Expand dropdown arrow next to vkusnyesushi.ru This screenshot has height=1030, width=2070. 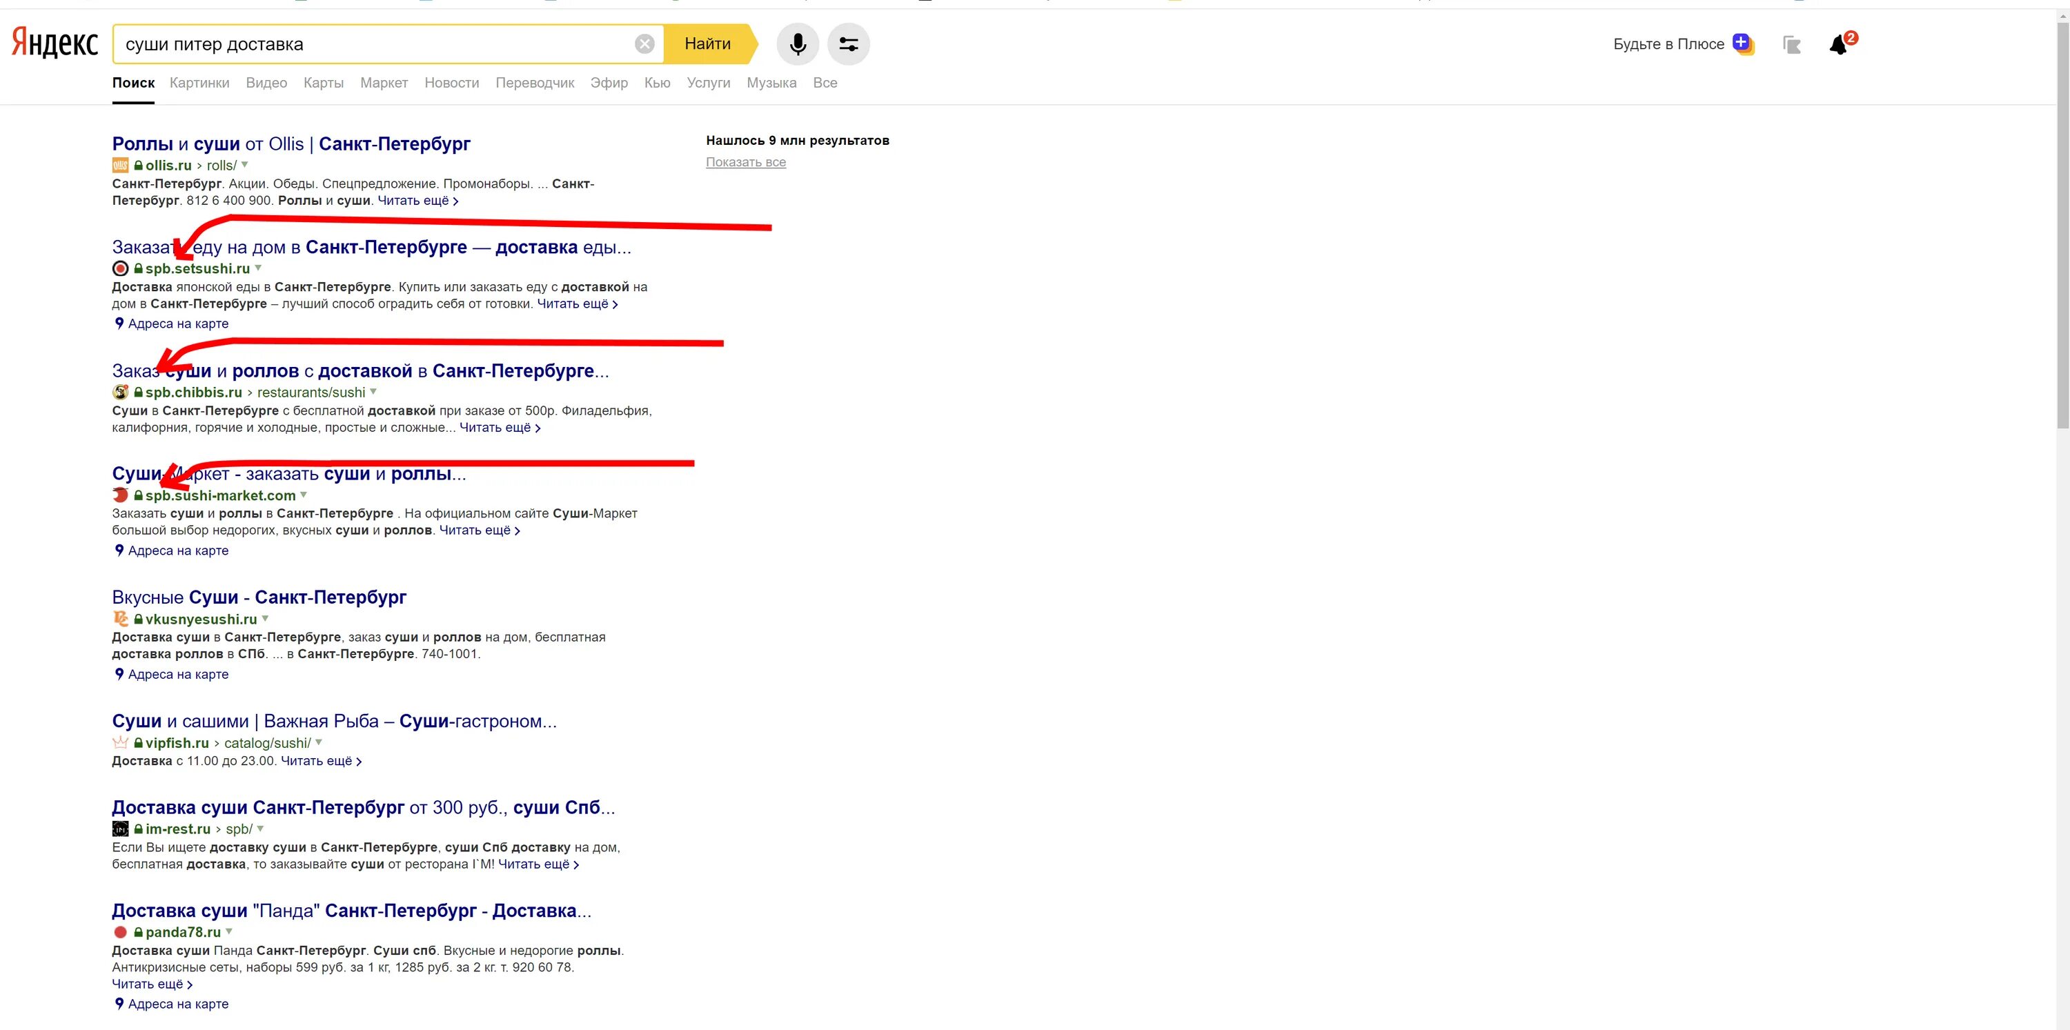point(265,618)
